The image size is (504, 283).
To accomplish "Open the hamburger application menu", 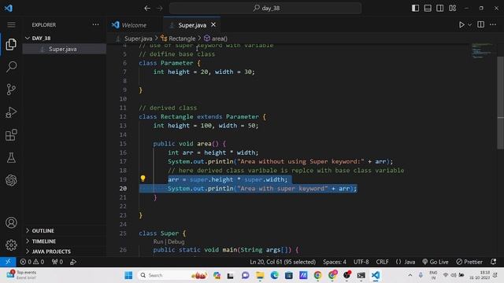I will (x=11, y=24).
